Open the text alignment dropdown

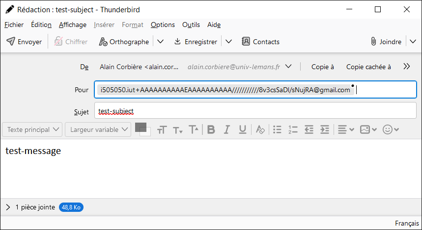346,130
